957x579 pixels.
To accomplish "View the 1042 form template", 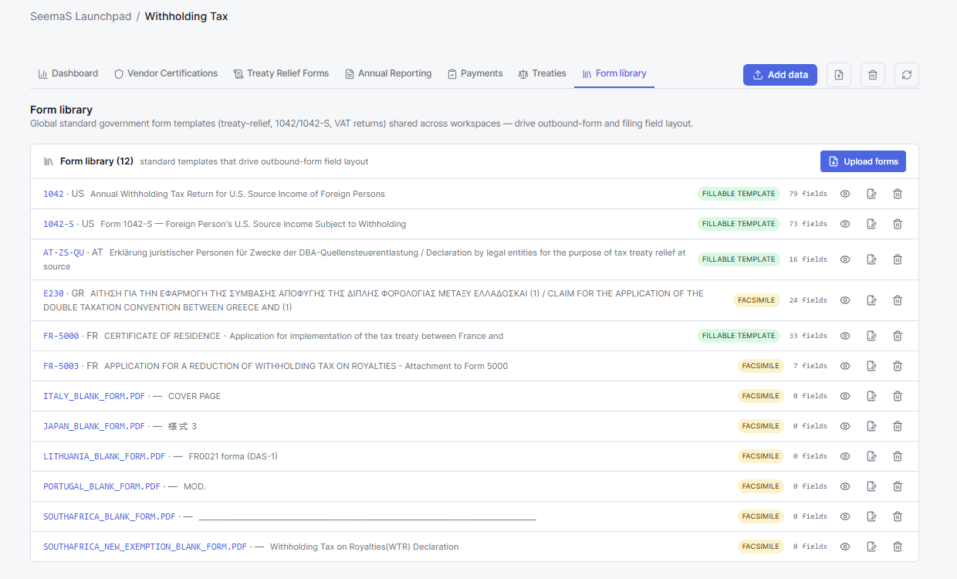I will [x=845, y=194].
